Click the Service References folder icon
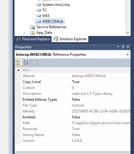The image size is (134, 154). point(32,27)
